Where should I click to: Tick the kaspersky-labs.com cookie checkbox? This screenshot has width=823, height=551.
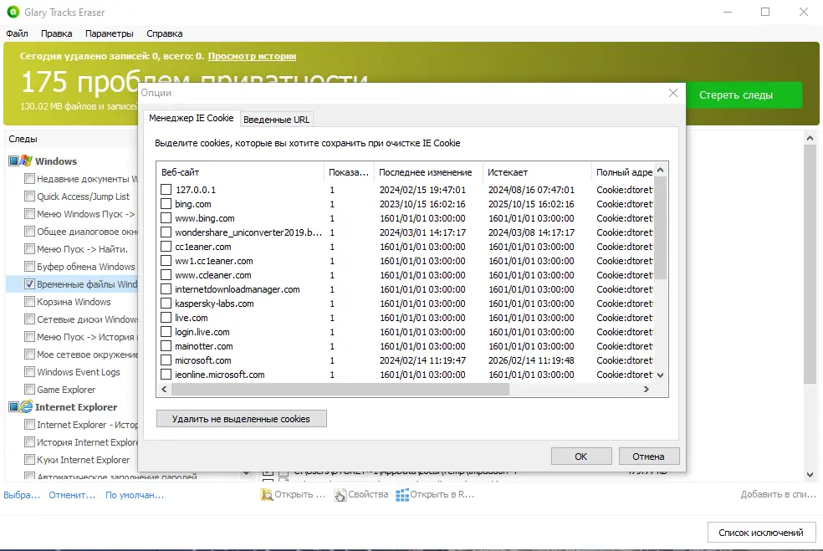[x=166, y=304]
